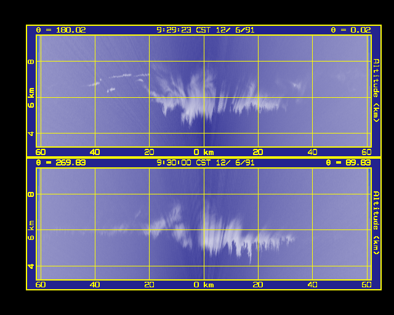Click the 20 range label on the θ = 180.02 side
The image size is (394, 315).
tap(149, 152)
